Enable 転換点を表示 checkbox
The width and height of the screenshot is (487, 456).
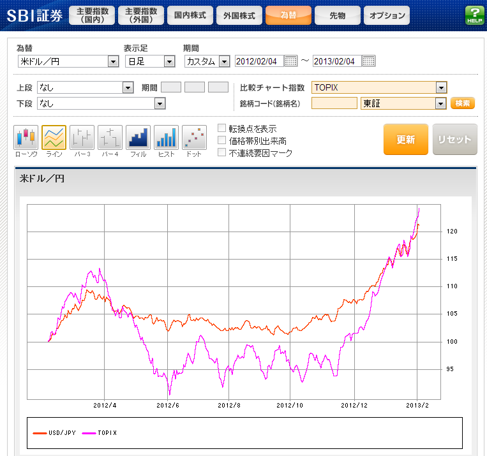pyautogui.click(x=221, y=128)
